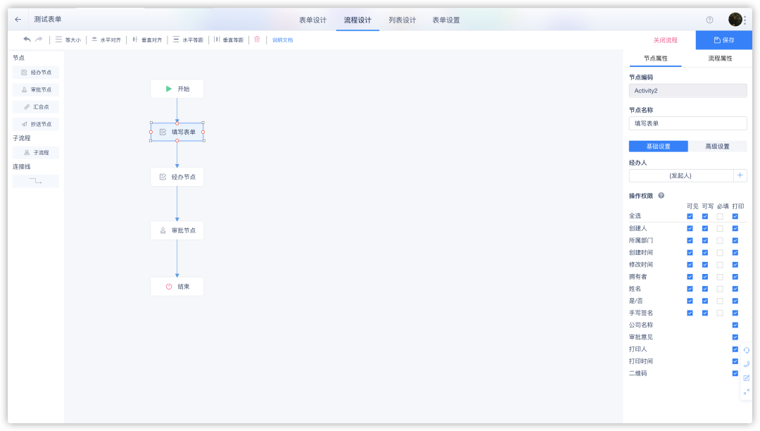The height and width of the screenshot is (431, 760).
Task: Select the 审批节点 node on canvas
Action: tap(177, 230)
